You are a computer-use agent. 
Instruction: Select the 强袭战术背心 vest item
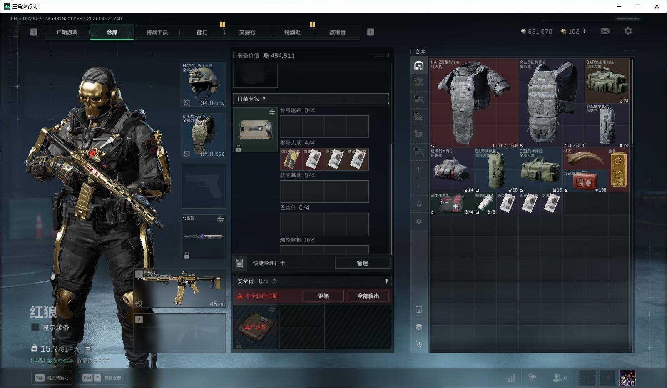(452, 170)
